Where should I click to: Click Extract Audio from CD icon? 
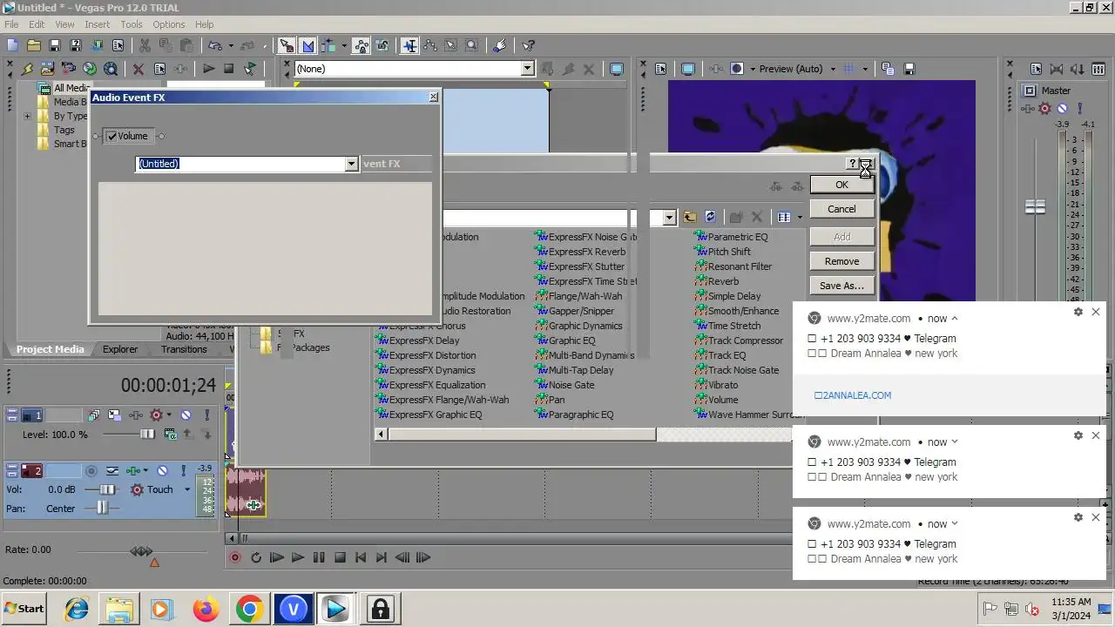[89, 69]
